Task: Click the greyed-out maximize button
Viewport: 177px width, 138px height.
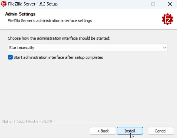Action: click(x=153, y=4)
